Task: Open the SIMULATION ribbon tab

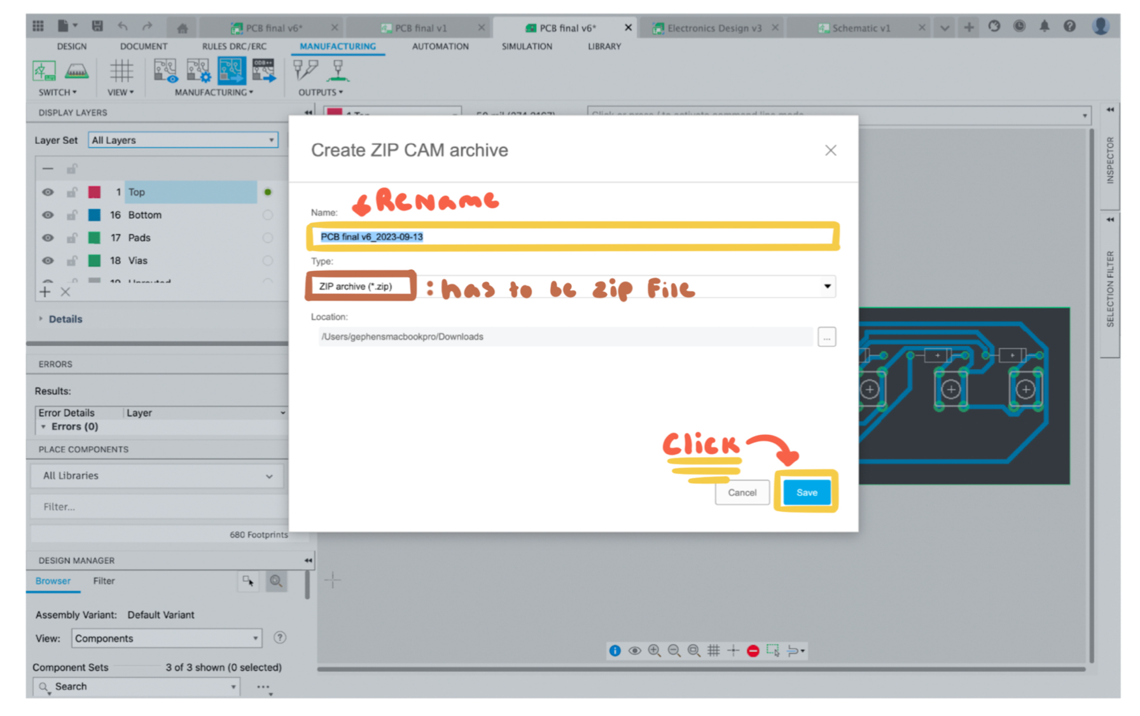Action: click(x=527, y=46)
